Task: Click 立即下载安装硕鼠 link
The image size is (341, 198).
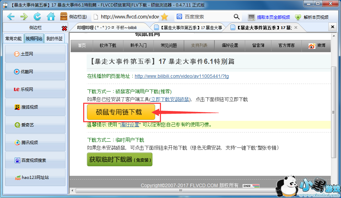Action: tap(170, 99)
